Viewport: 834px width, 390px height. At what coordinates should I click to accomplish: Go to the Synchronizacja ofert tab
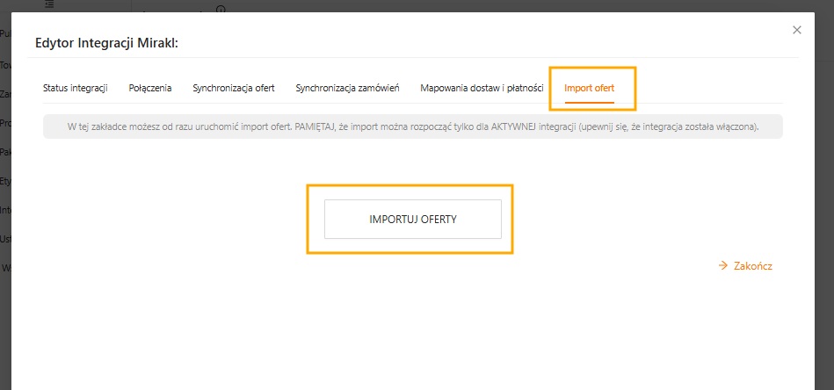[234, 89]
